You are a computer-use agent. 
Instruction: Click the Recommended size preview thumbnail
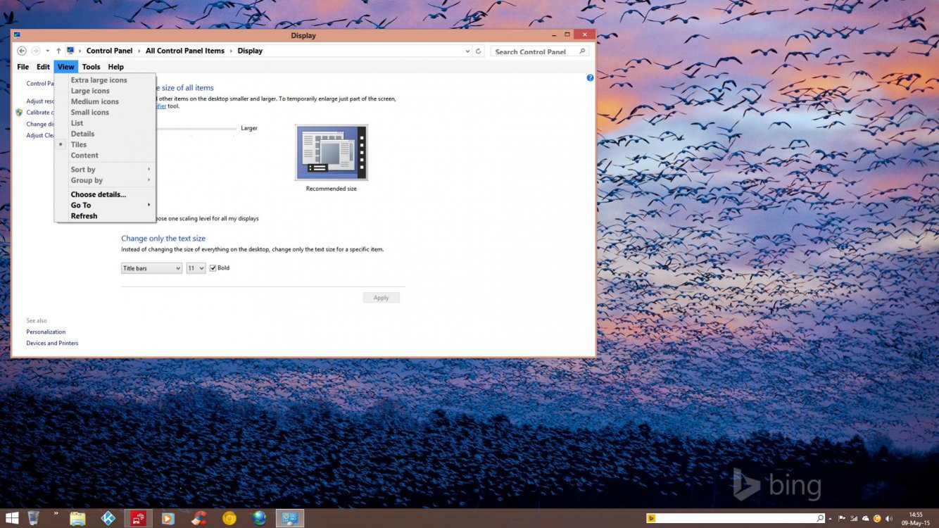pyautogui.click(x=332, y=153)
